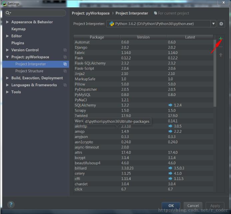This screenshot has height=214, width=231.
Task: Select the Pillow package row
Action: point(143,84)
